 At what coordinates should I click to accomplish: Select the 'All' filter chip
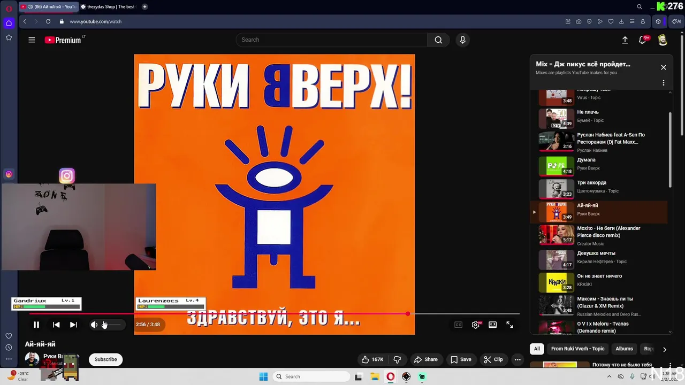point(537,349)
